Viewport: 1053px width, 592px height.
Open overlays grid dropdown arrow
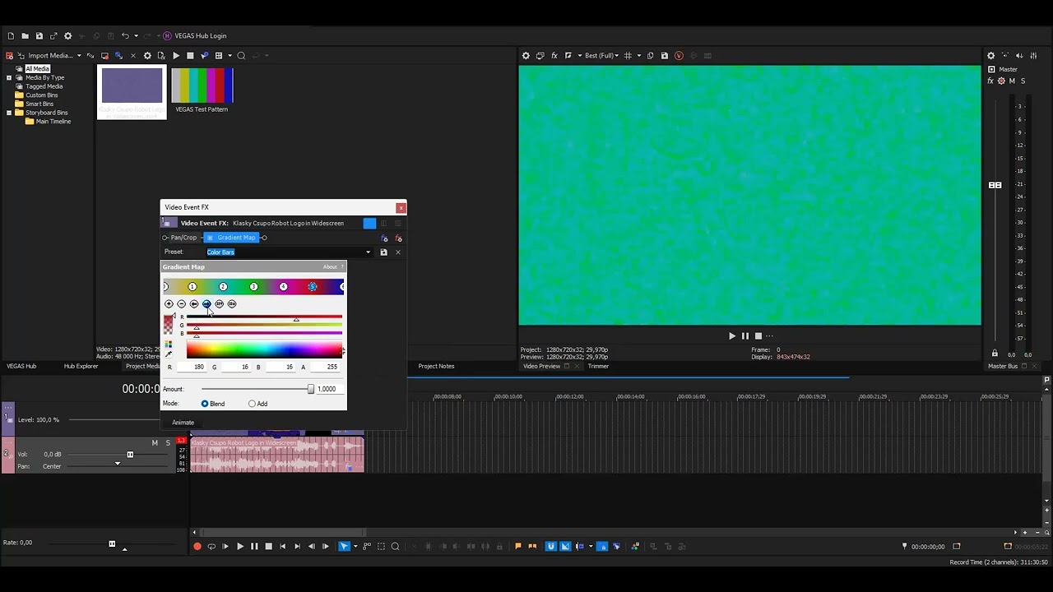(638, 56)
